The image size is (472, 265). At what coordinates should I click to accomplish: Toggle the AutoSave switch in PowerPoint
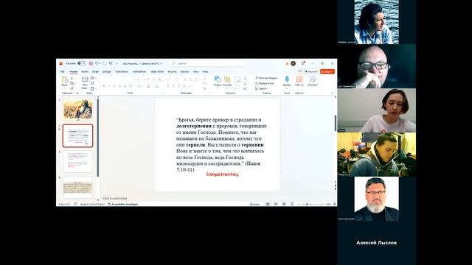(x=82, y=63)
